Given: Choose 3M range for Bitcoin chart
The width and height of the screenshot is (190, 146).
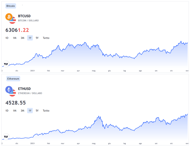Looking at the screenshot, I should 22,38.
